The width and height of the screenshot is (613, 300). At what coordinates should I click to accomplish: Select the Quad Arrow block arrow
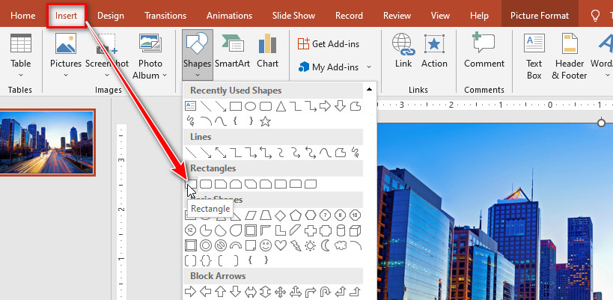click(x=281, y=292)
